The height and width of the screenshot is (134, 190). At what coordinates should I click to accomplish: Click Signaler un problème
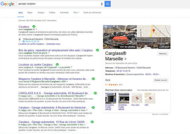pyautogui.click(x=160, y=114)
